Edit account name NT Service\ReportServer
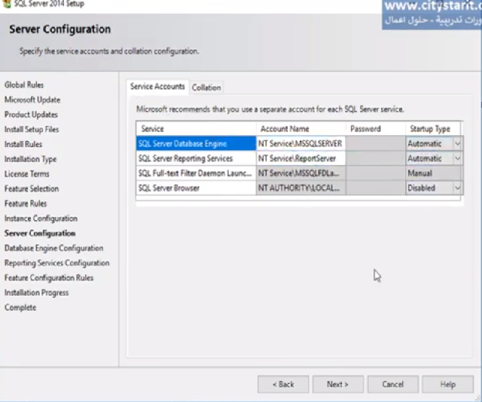Screen dimensions: 482x402 click(x=300, y=158)
